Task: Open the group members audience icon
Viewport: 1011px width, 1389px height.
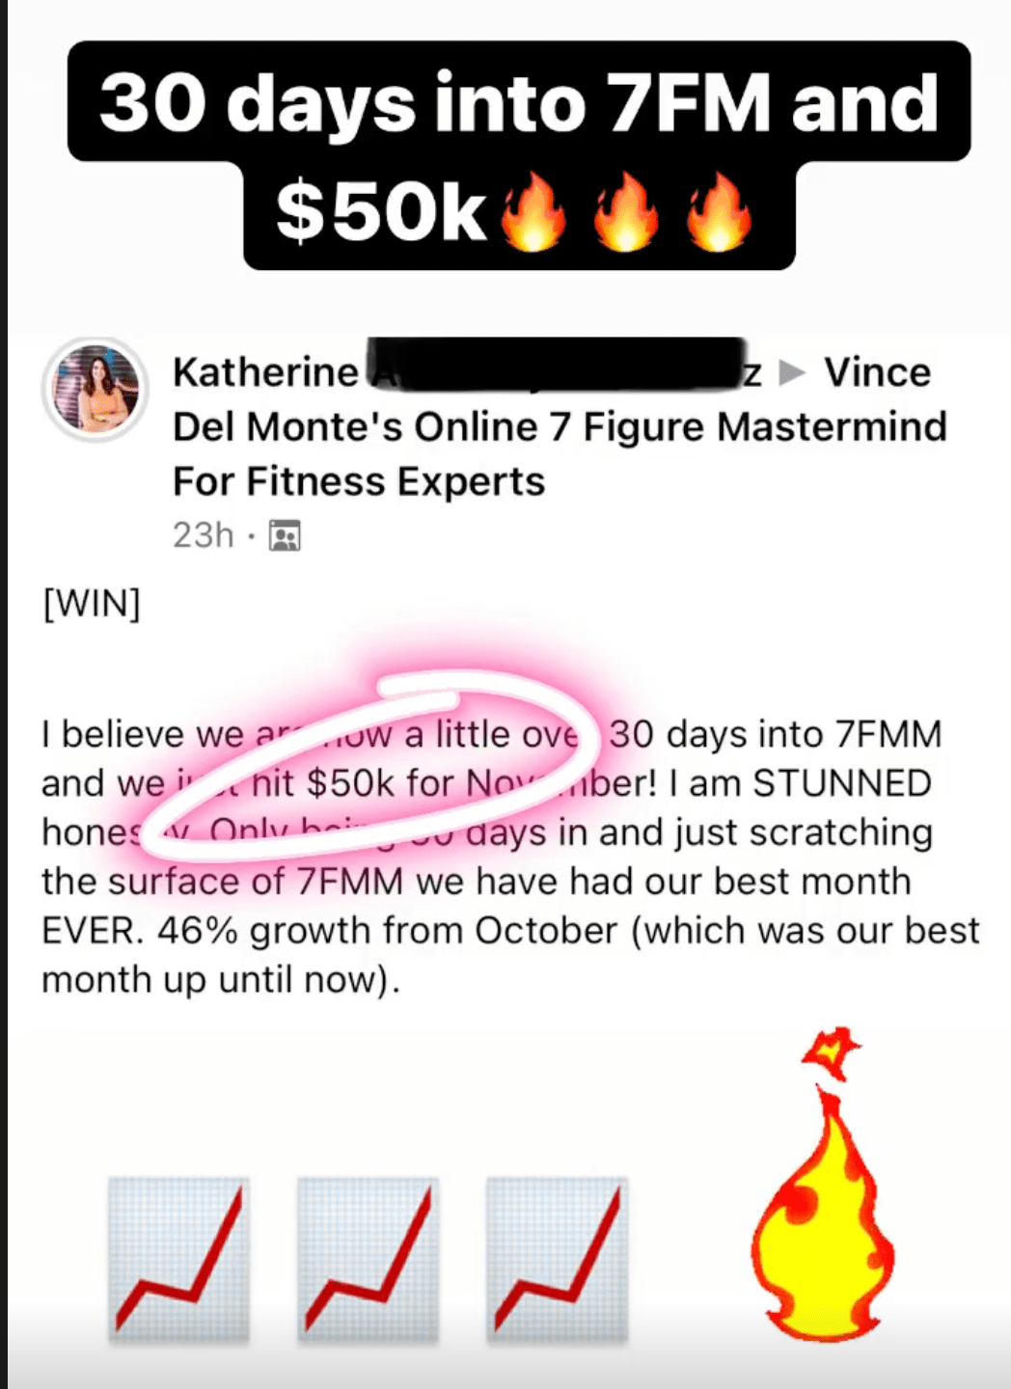Action: click(285, 535)
